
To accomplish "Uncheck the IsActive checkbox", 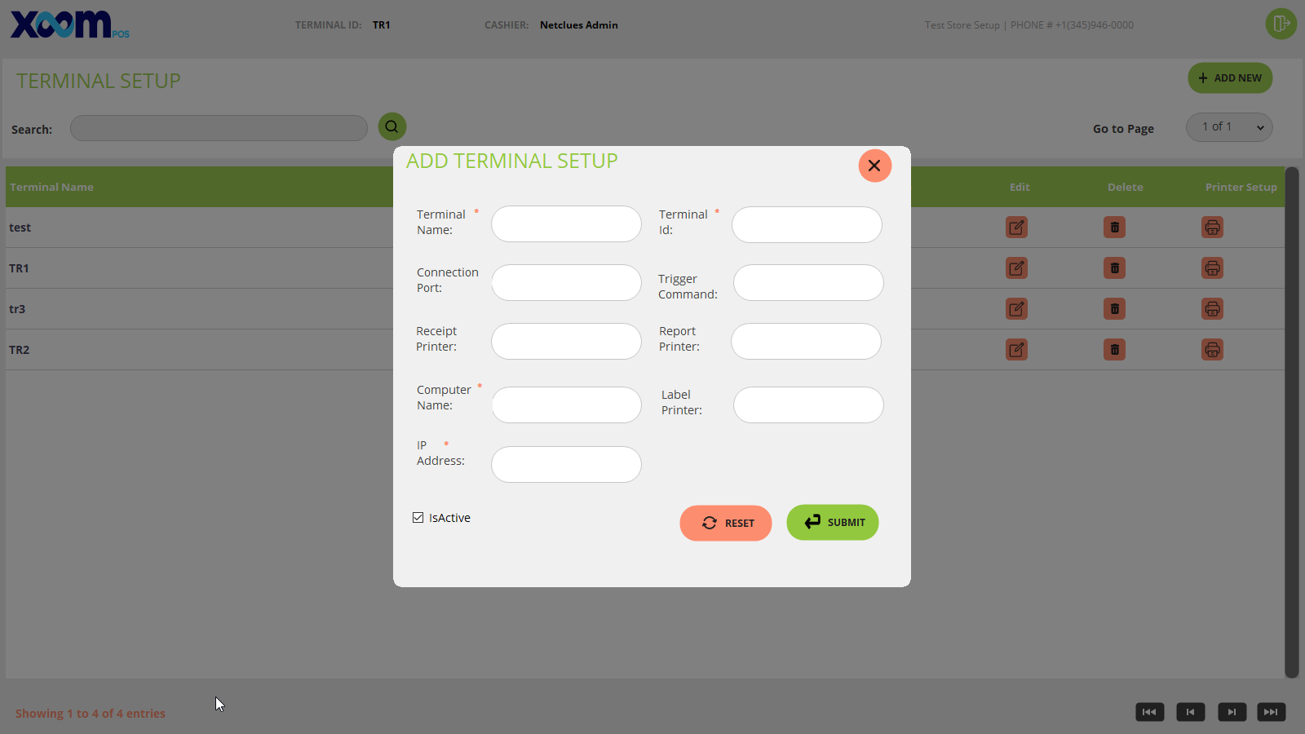I will 418,518.
